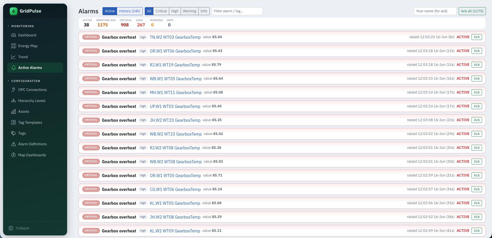
Task: Open the WB.W2 WT23 GearboxTemp tag link
Action: pyautogui.click(x=176, y=134)
